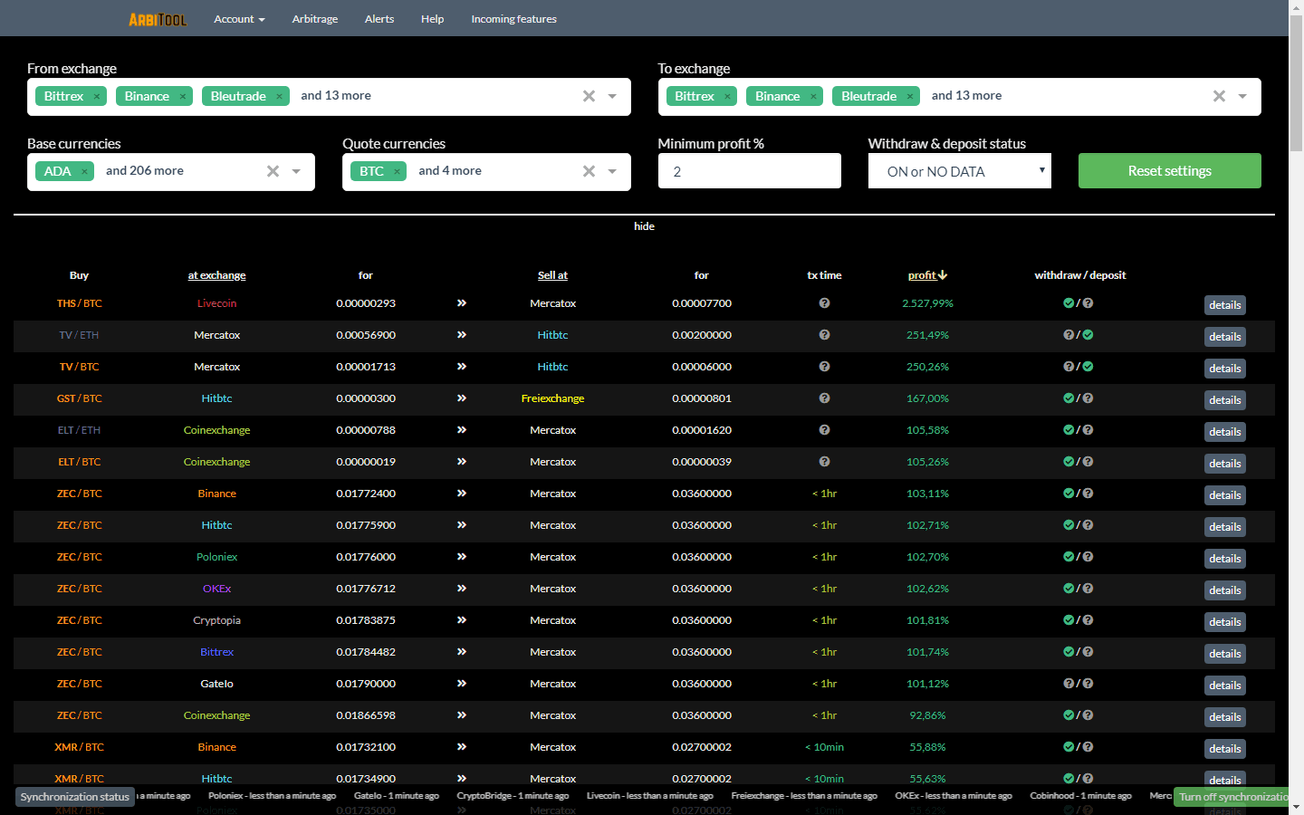Viewport: 1304px width, 815px height.
Task: Click tx time help icon for TV/ETH row
Action: click(x=824, y=335)
